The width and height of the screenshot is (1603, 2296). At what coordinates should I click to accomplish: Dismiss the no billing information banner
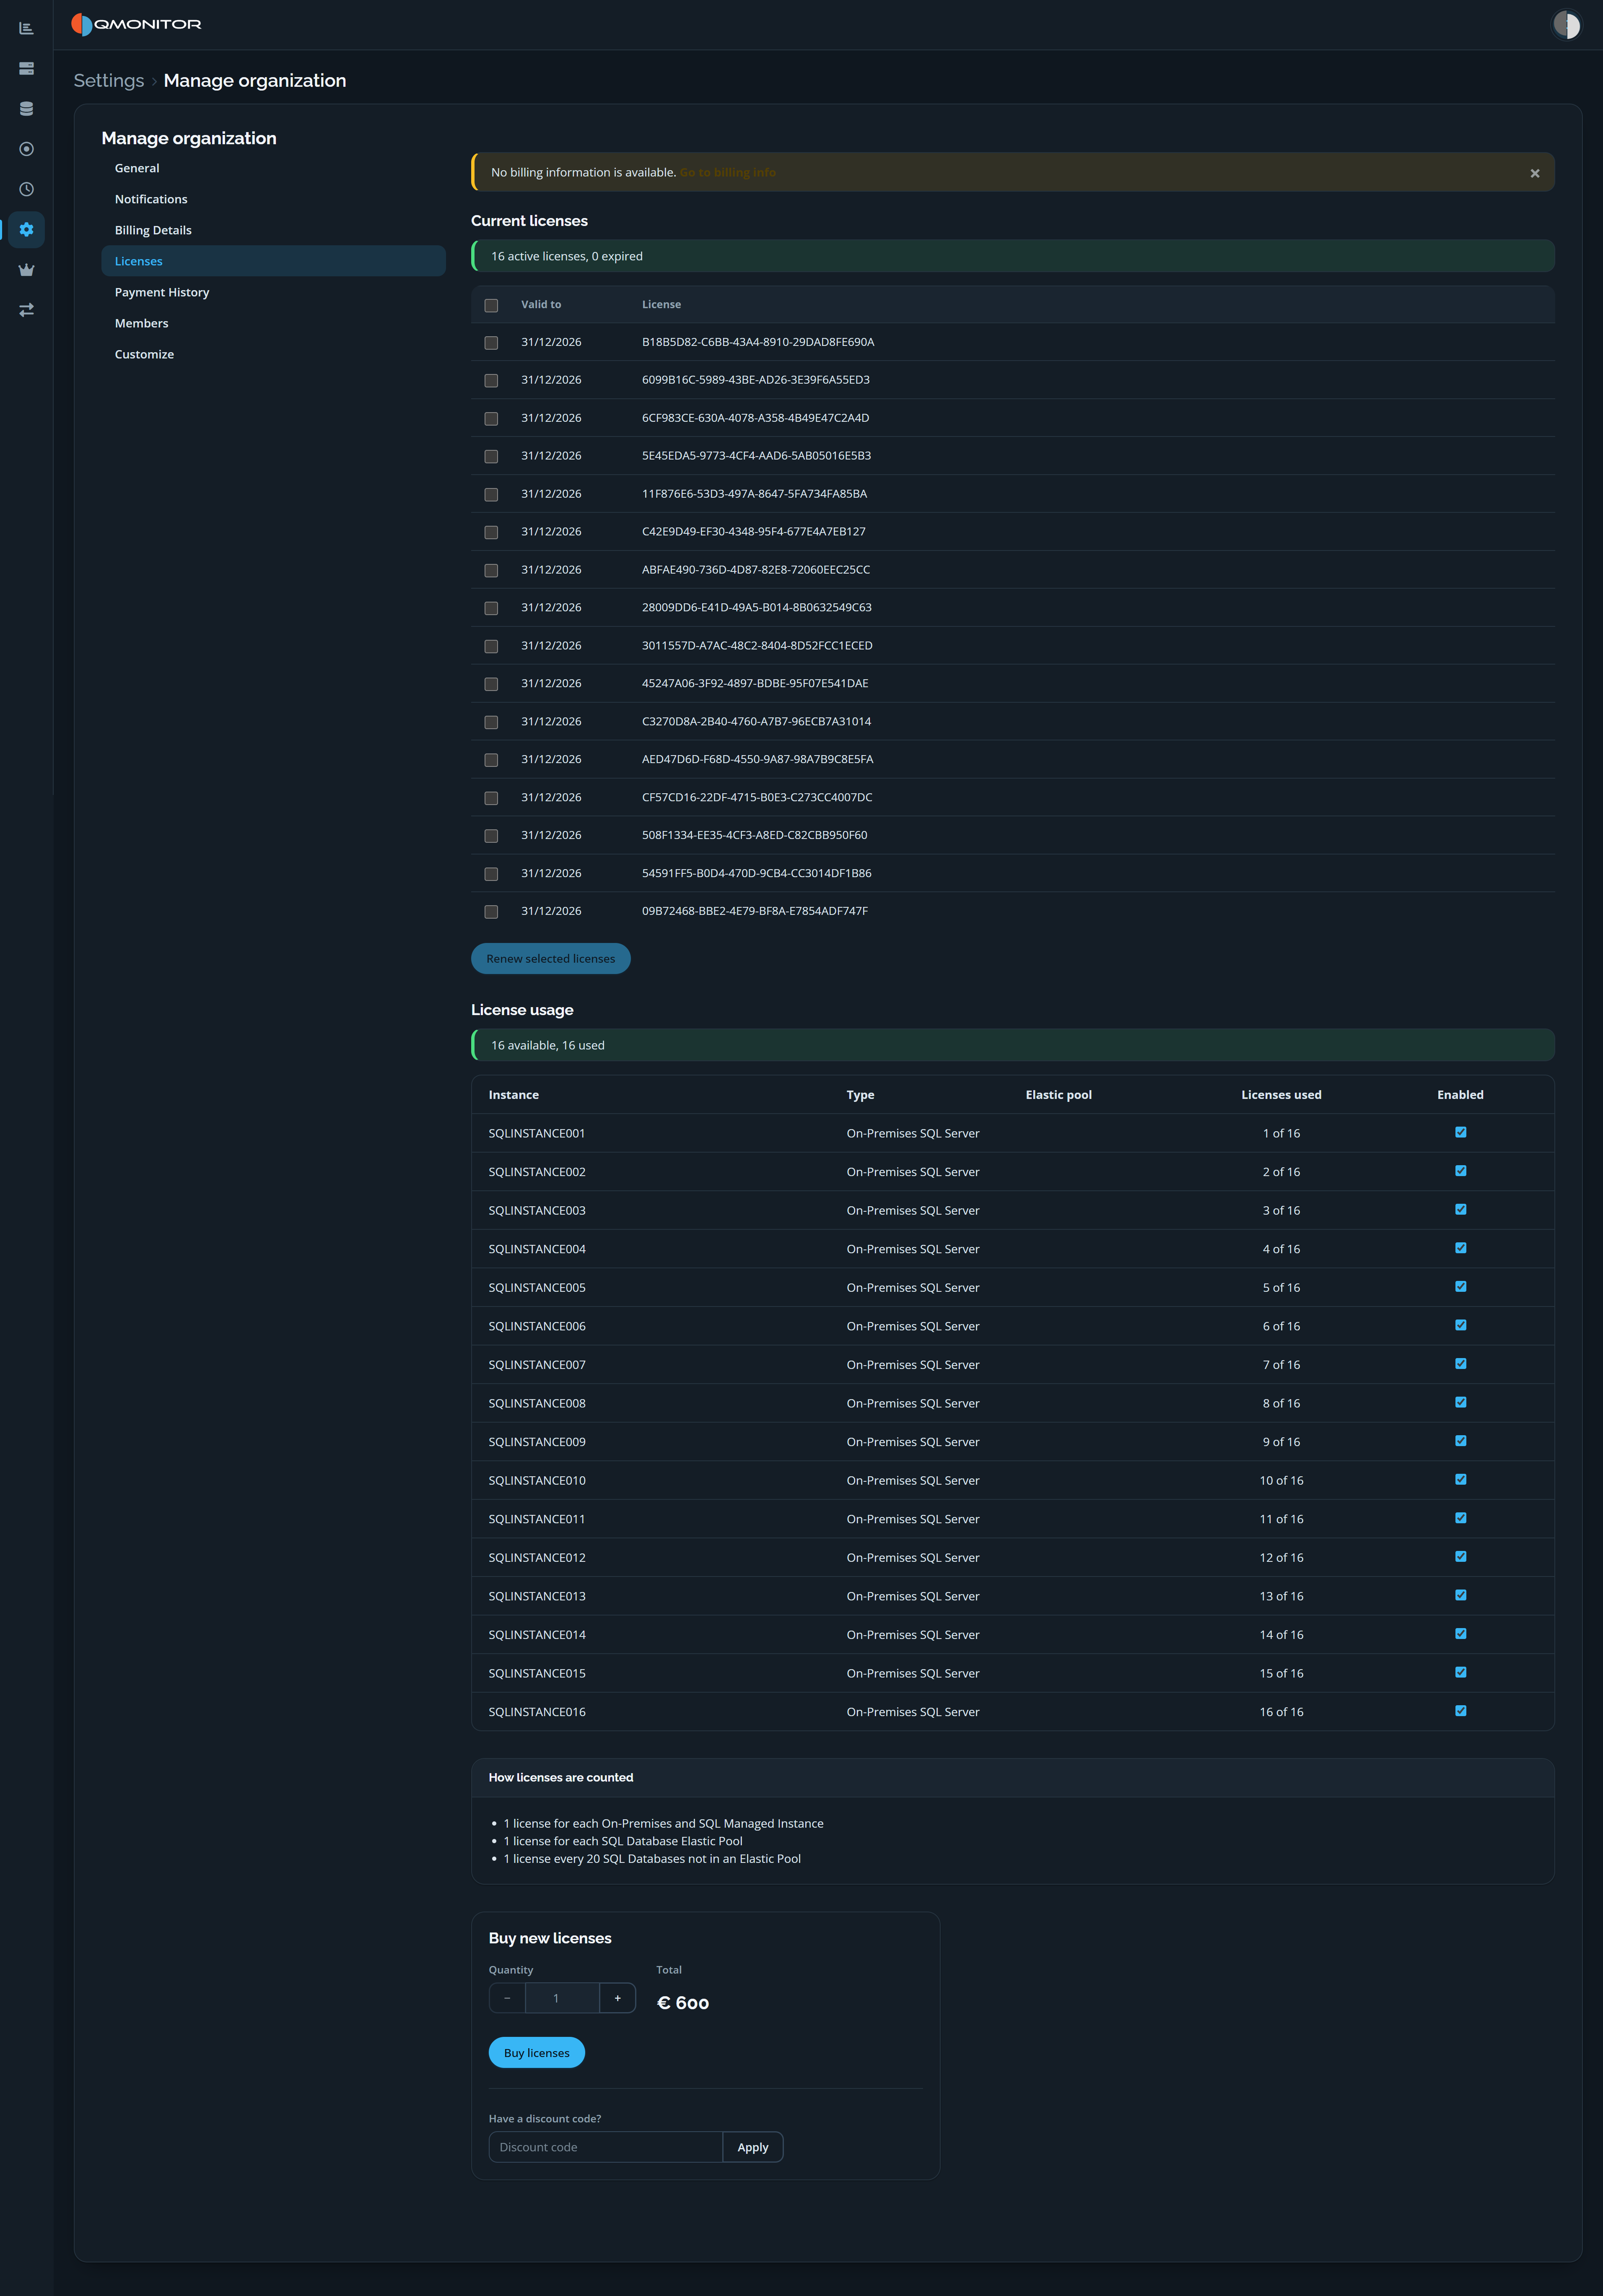point(1534,173)
